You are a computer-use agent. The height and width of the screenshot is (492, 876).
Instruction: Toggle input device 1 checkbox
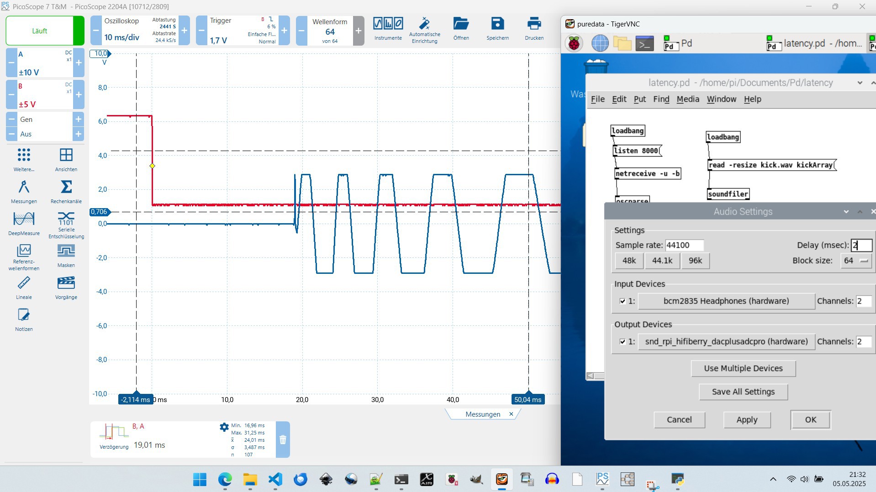623,301
